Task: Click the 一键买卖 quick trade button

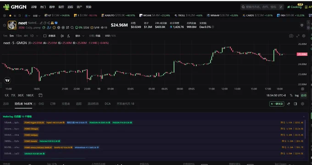Action: (277, 104)
